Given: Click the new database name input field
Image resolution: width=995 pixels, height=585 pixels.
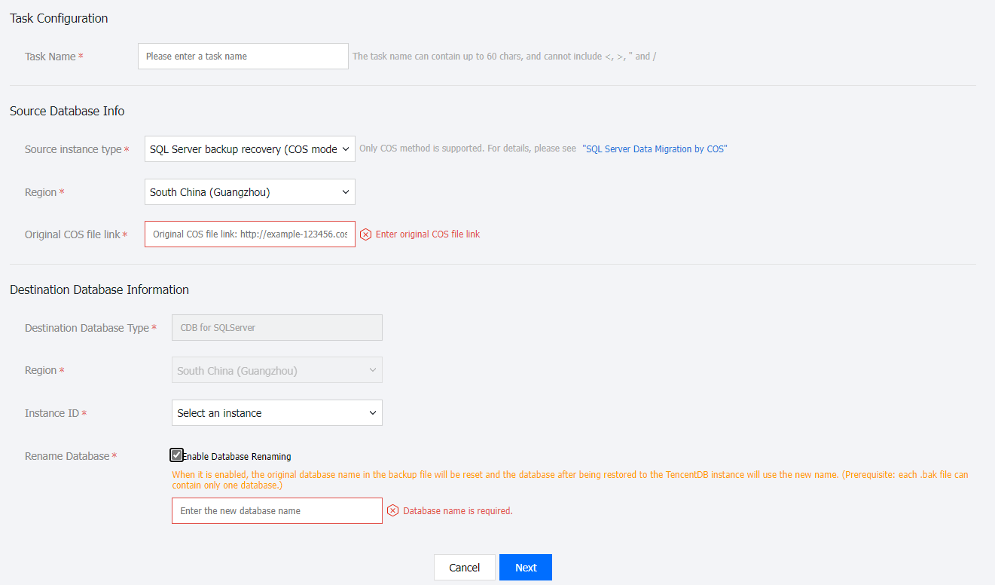Looking at the screenshot, I should [276, 511].
